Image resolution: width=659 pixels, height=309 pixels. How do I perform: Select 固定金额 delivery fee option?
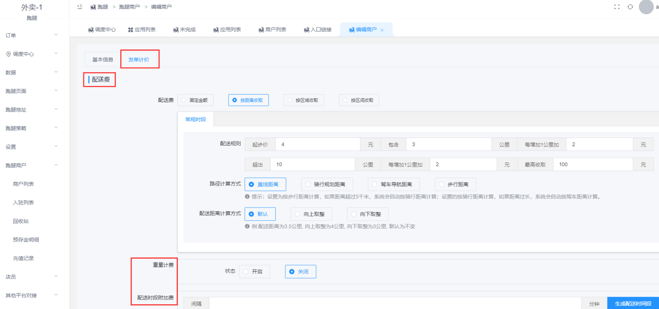pyautogui.click(x=195, y=100)
